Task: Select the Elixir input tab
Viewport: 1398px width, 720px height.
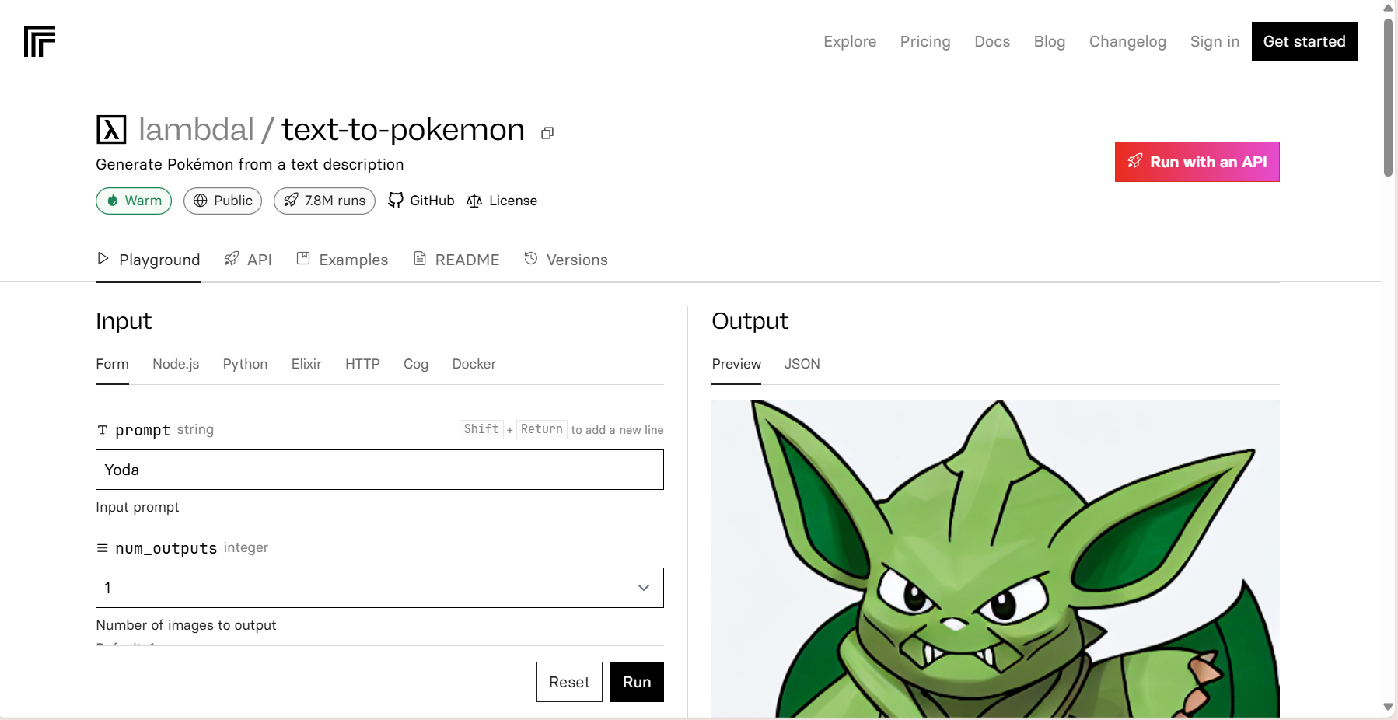Action: [x=306, y=364]
